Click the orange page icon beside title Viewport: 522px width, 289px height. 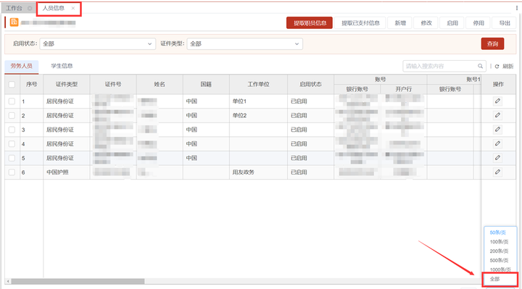click(x=14, y=22)
